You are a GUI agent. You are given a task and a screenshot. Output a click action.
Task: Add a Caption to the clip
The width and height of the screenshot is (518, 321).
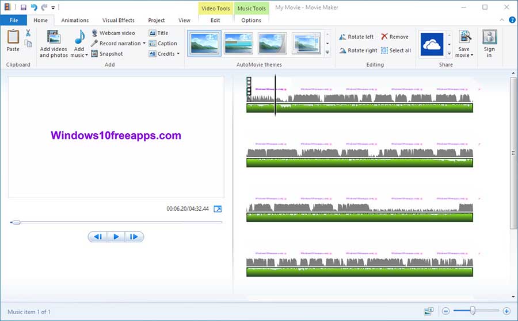163,43
